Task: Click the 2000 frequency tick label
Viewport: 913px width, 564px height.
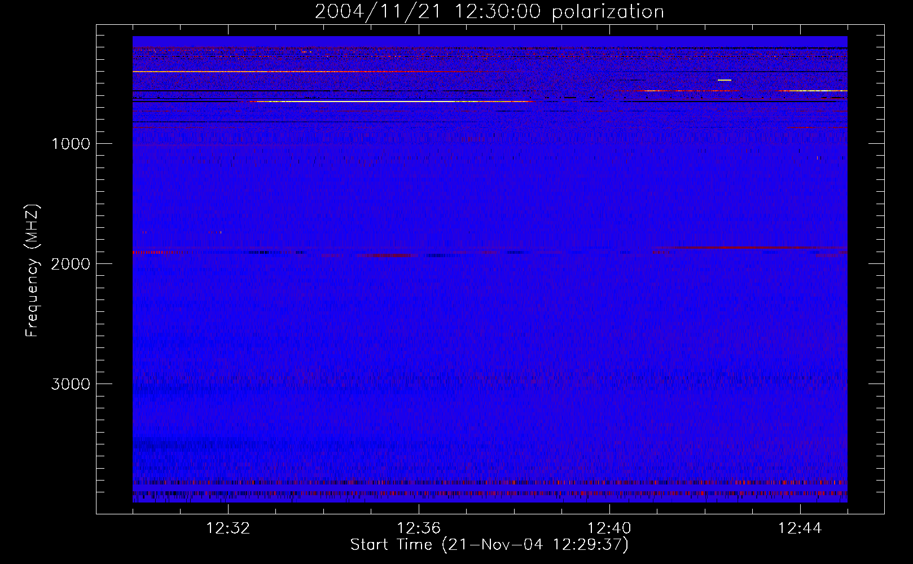Action: click(x=71, y=264)
